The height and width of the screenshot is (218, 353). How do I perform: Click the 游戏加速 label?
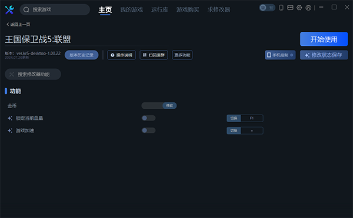click(25, 130)
